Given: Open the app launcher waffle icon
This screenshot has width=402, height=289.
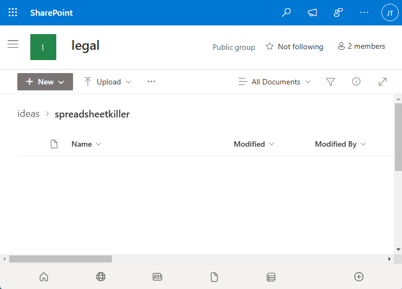Looking at the screenshot, I should (x=12, y=12).
